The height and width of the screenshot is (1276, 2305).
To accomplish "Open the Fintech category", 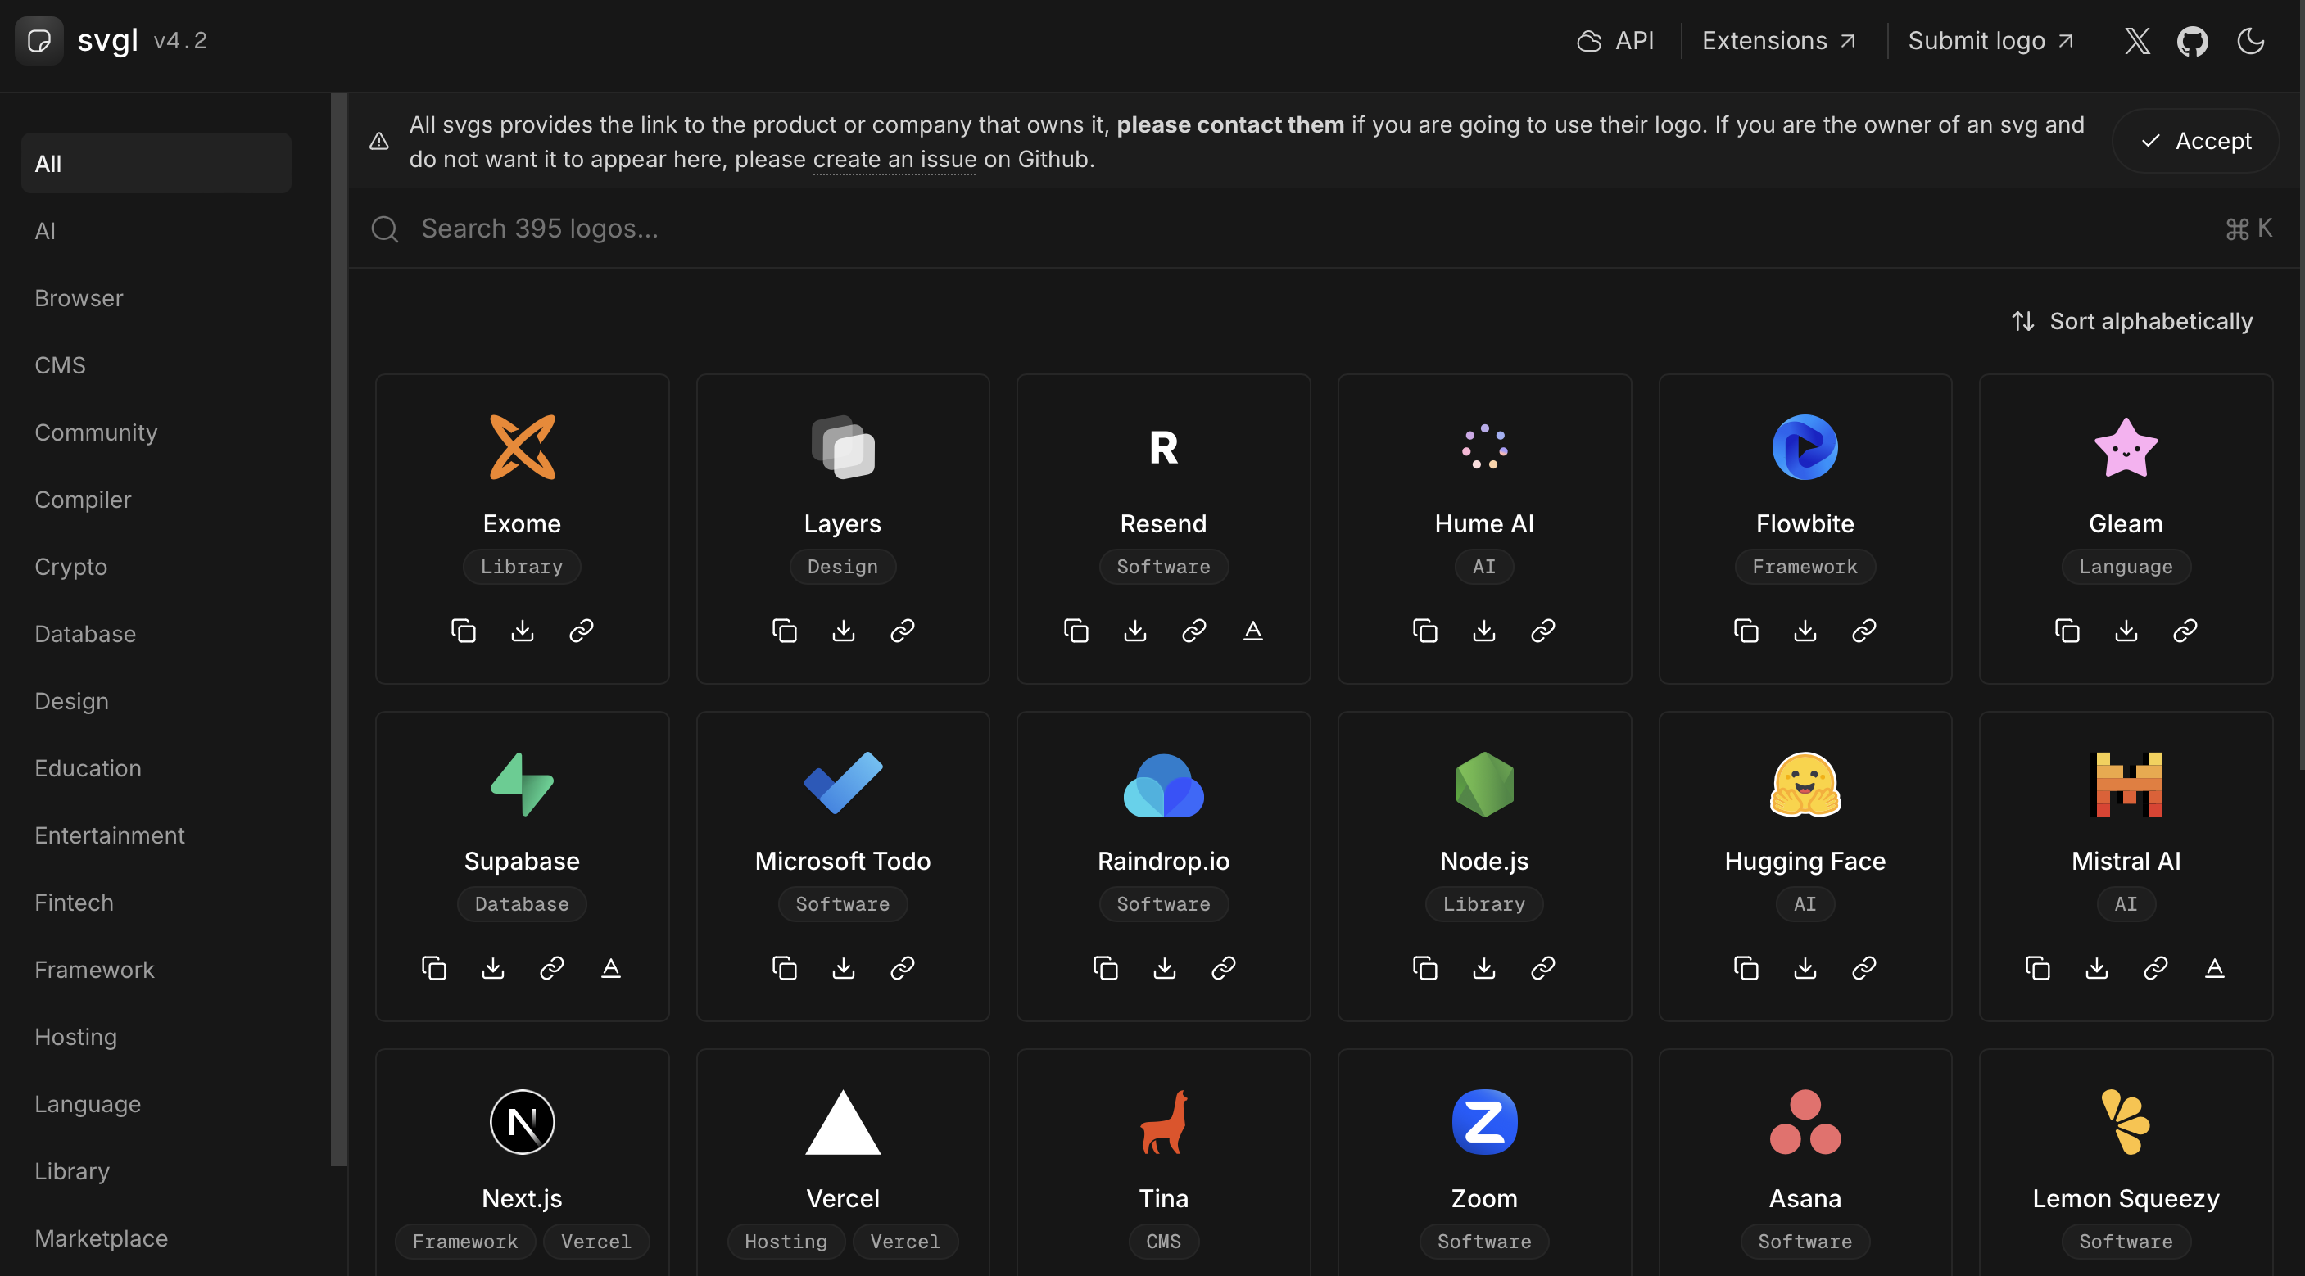I will 156,902.
